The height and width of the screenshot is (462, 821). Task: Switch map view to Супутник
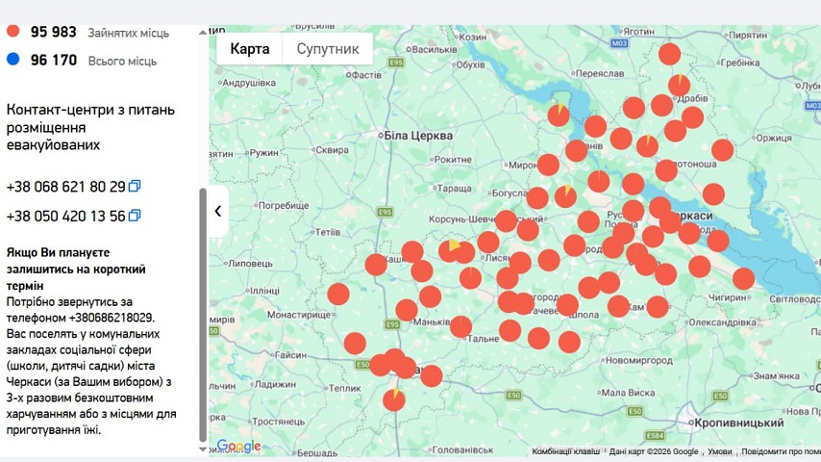[328, 49]
